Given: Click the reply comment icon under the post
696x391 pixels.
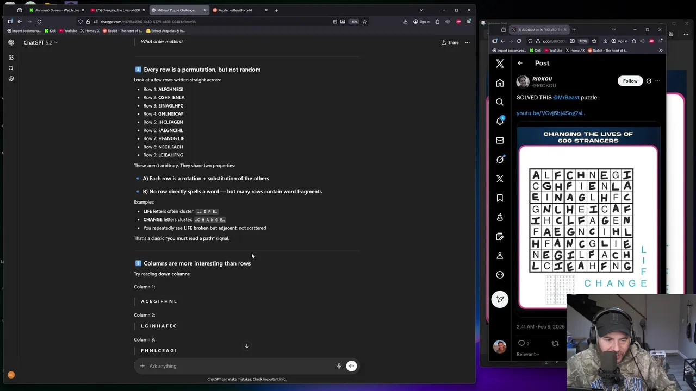Looking at the screenshot, I should [x=523, y=343].
